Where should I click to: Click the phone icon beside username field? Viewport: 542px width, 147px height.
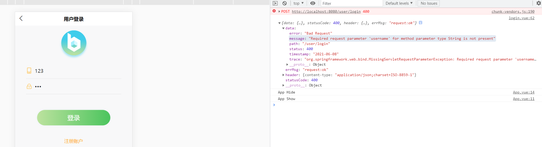pos(29,71)
